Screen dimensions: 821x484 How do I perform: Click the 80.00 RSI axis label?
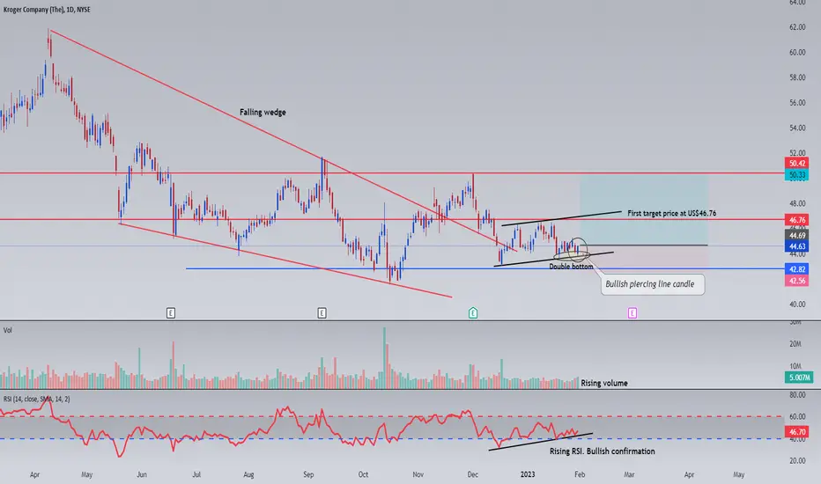pyautogui.click(x=797, y=394)
